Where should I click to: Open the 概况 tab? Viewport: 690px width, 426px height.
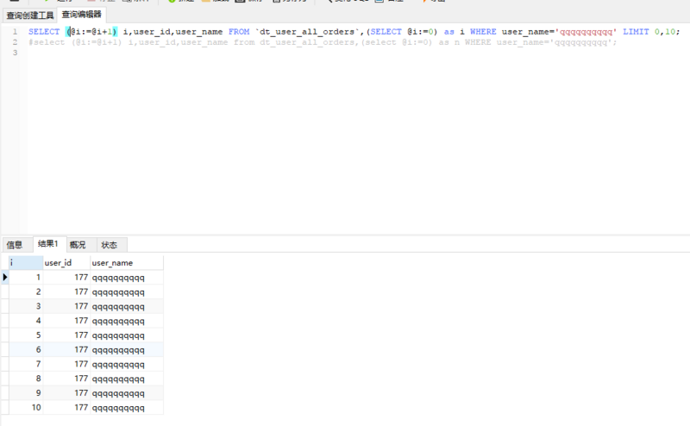(78, 245)
